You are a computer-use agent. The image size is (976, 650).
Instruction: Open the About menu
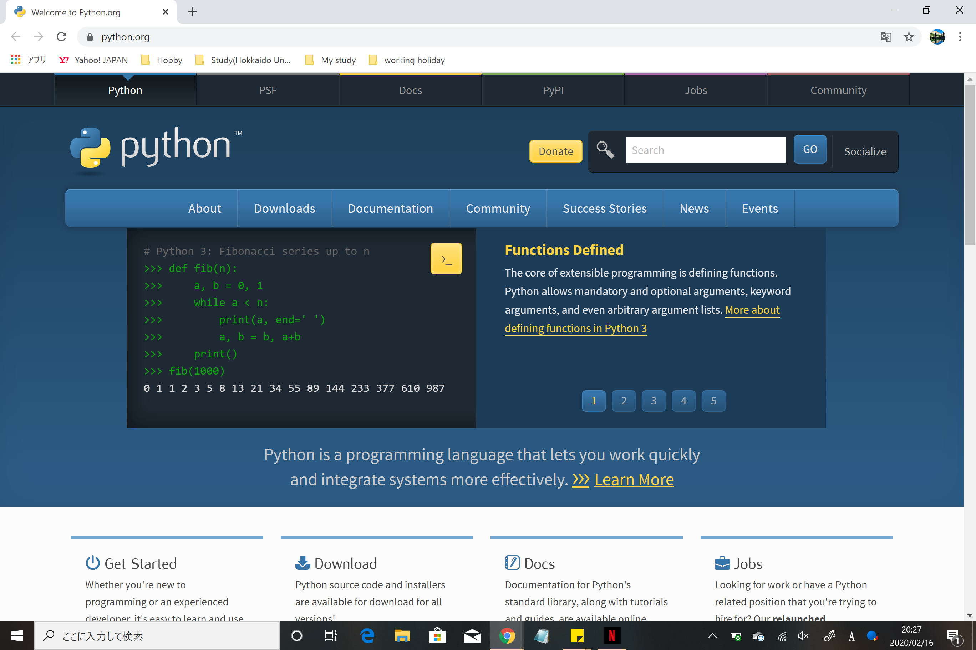point(204,208)
